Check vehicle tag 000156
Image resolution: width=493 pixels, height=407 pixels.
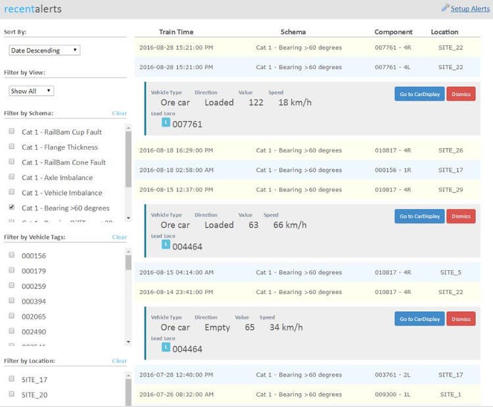pos(12,254)
